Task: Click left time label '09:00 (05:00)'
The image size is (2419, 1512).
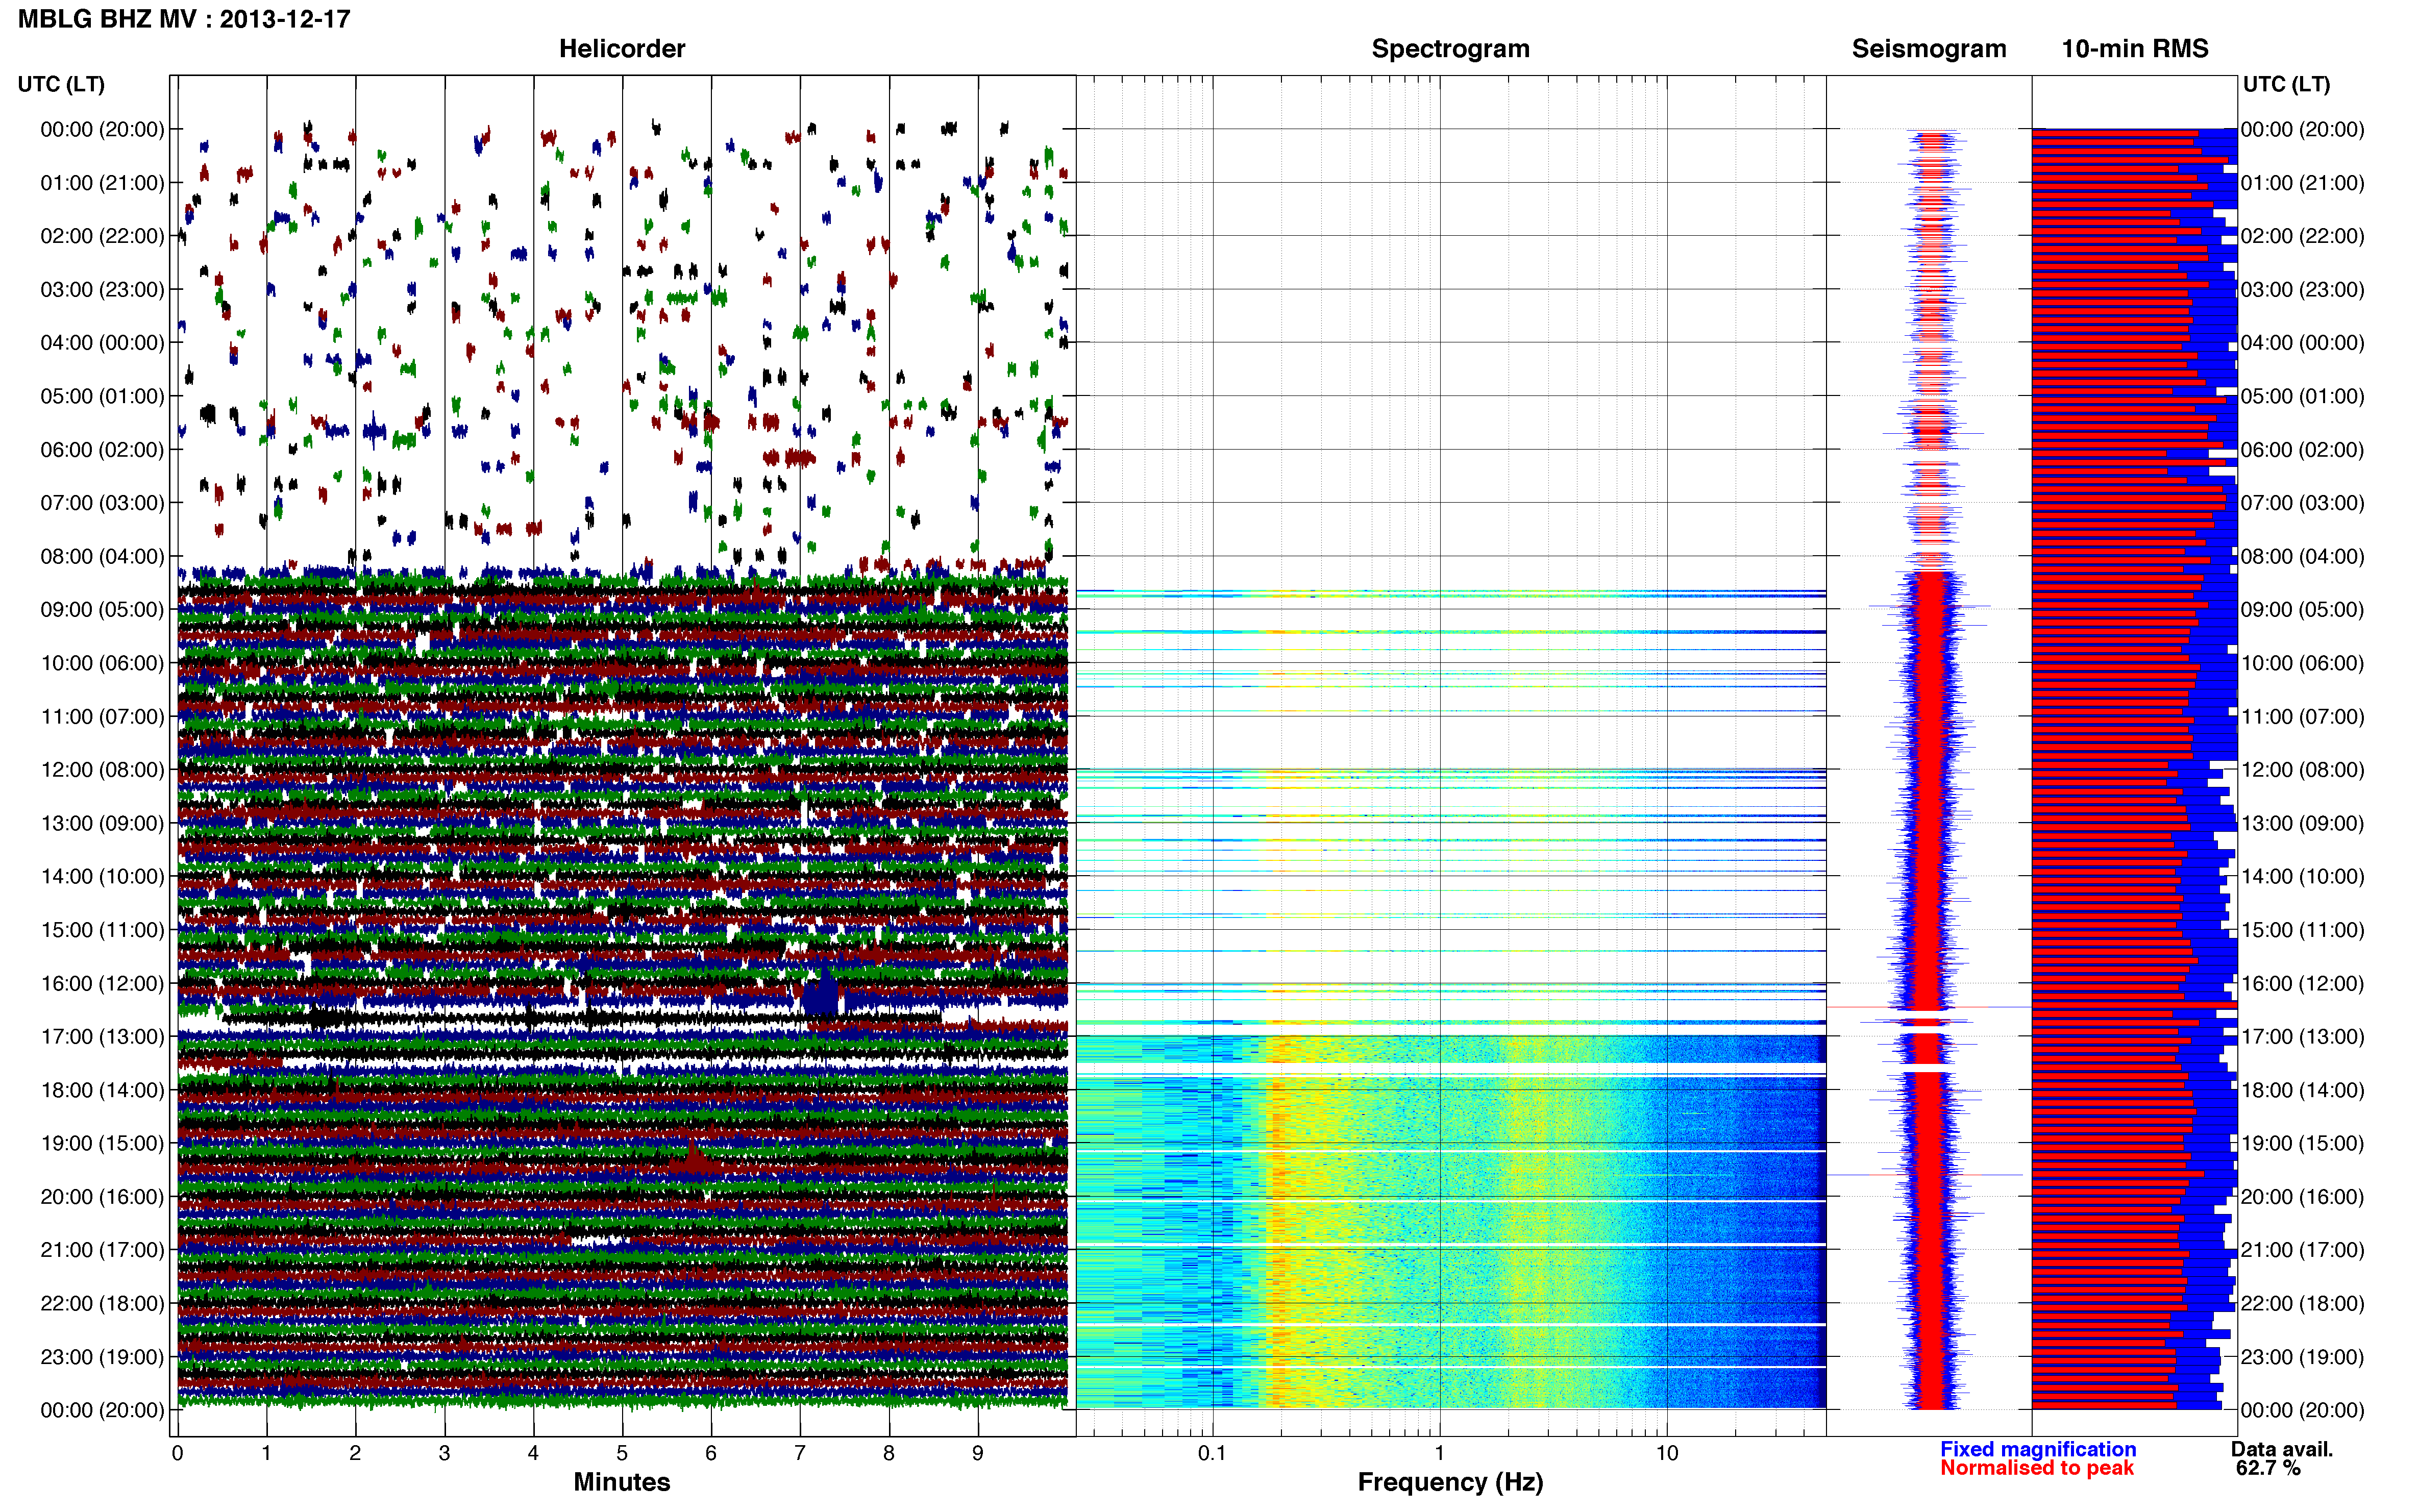Action: (102, 610)
